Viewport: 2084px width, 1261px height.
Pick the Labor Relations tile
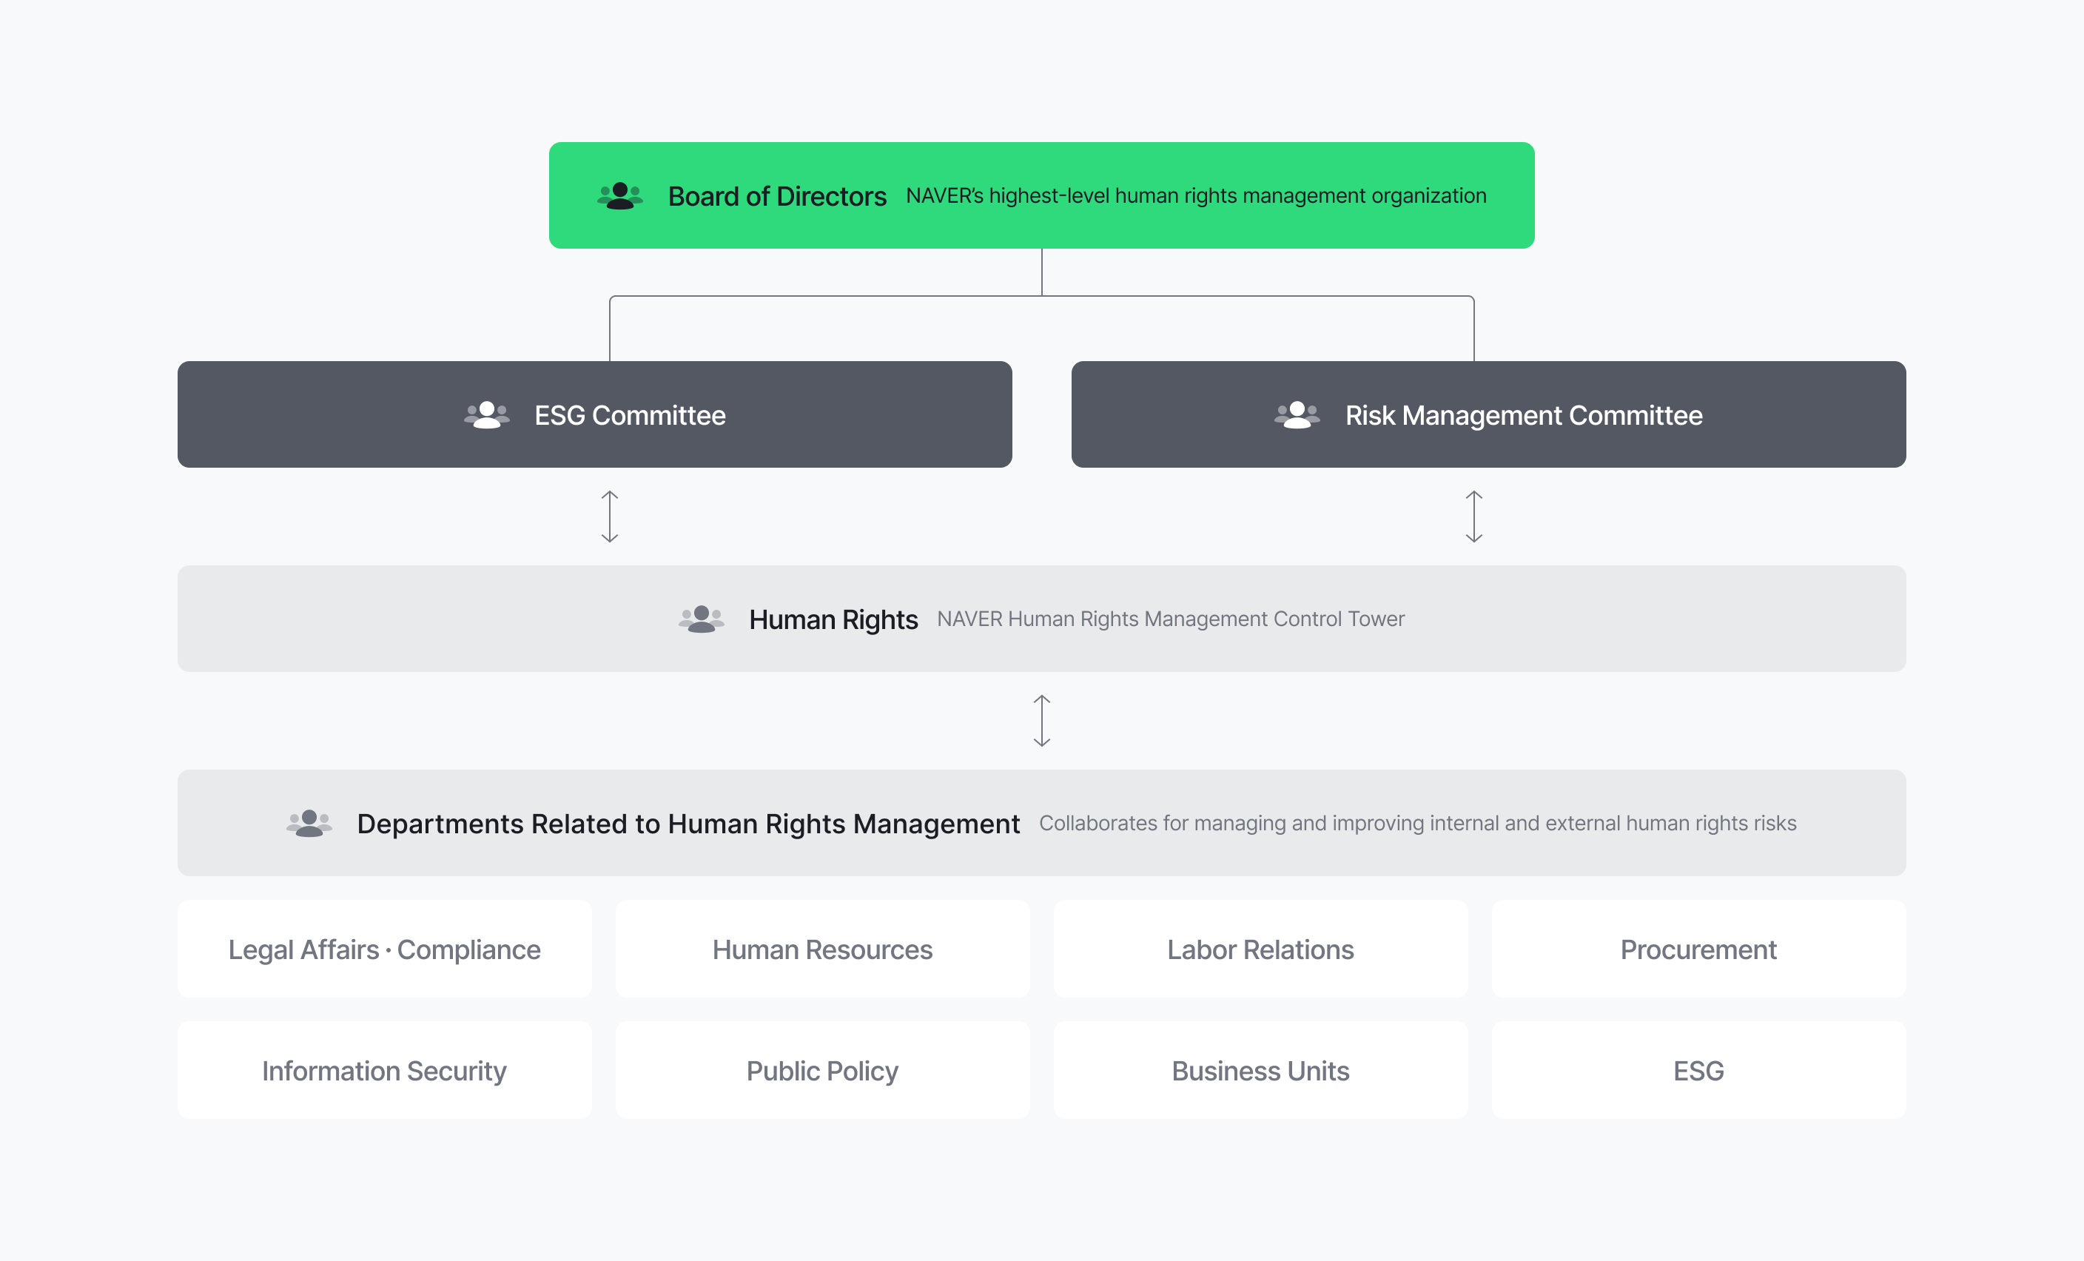pos(1260,949)
